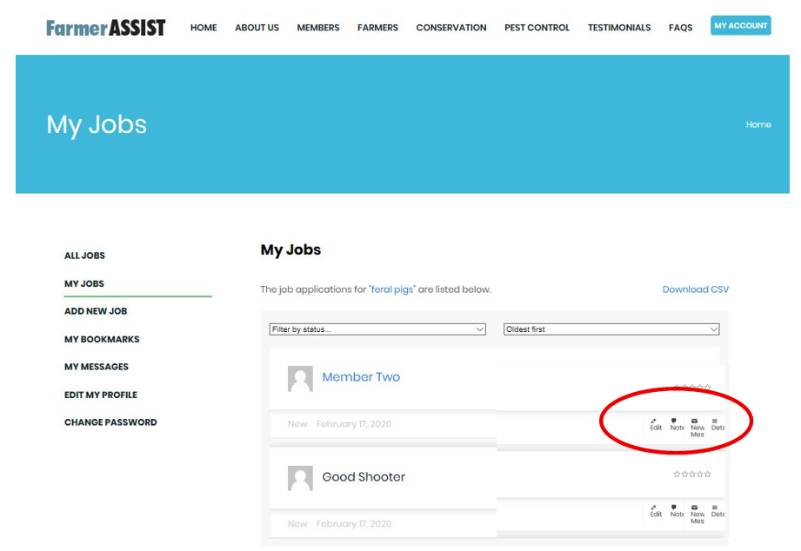Expand the Filter by status dropdown
This screenshot has height=551, width=801.
coord(377,329)
